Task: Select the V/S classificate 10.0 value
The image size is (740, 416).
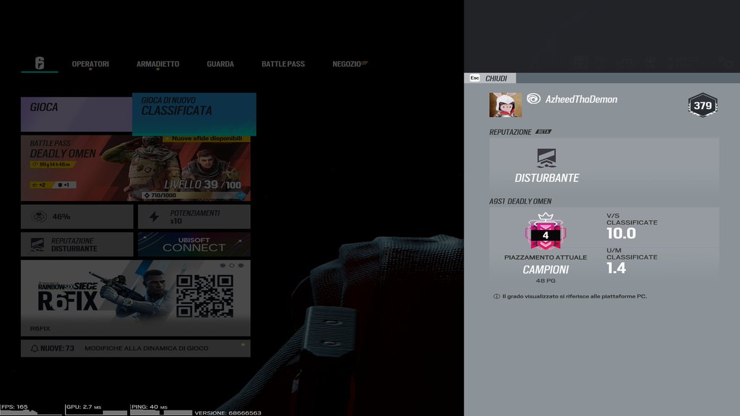Action: (621, 234)
